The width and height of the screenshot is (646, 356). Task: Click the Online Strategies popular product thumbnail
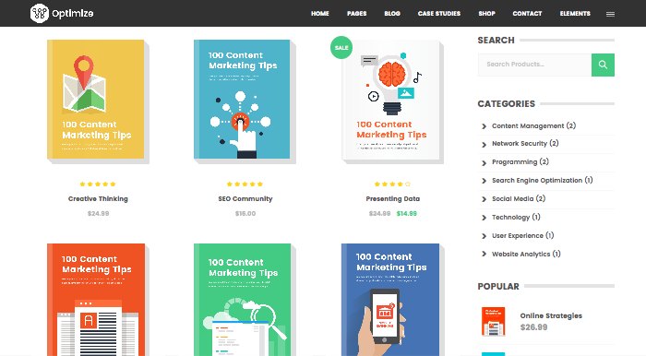pos(493,322)
